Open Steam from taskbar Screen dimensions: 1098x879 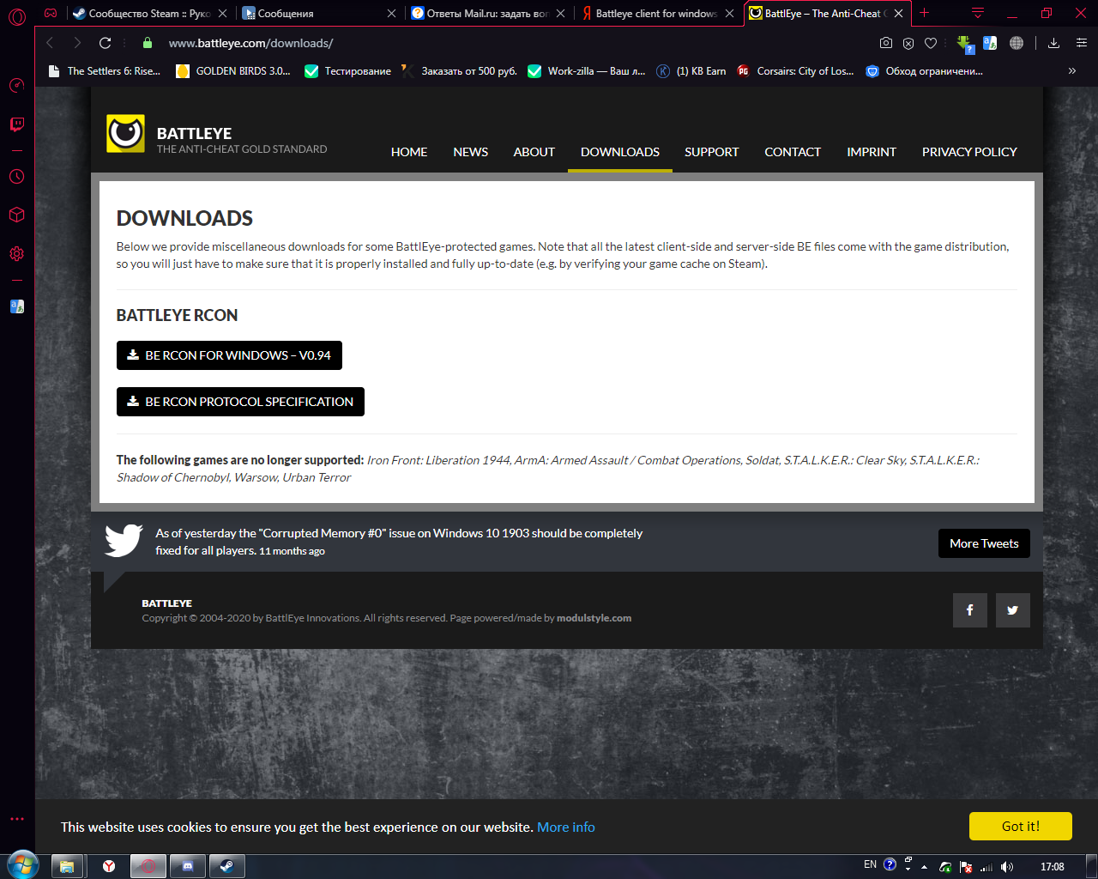[226, 866]
